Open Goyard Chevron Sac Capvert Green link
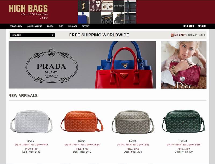215x164 pixels. (x=184, y=144)
